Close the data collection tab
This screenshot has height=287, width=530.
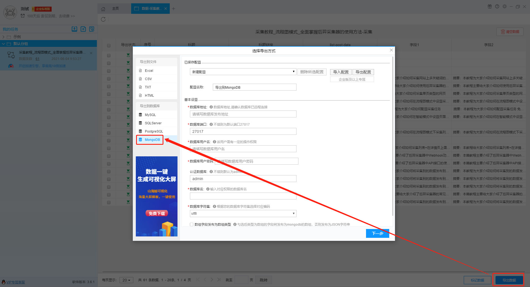point(165,9)
